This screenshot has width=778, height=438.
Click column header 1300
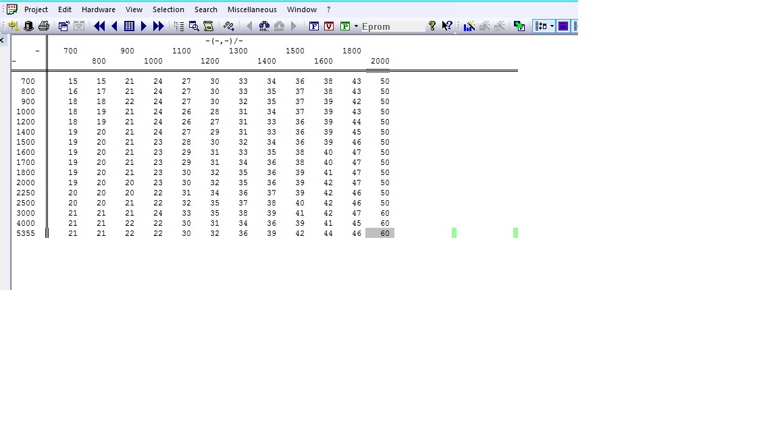coord(238,51)
